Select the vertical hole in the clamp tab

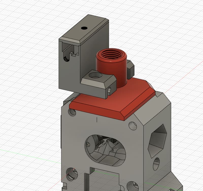[96, 75]
